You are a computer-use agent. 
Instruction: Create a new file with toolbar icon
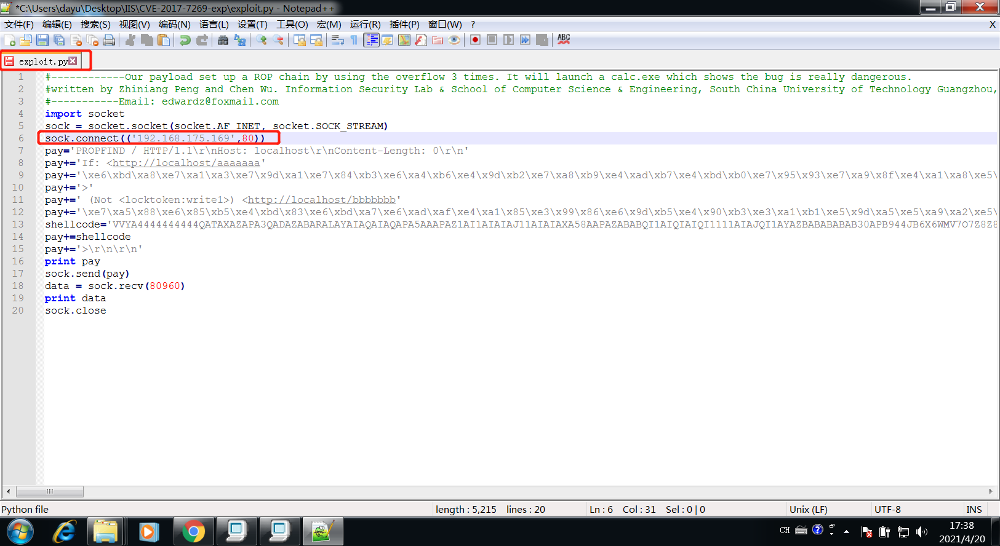point(10,40)
